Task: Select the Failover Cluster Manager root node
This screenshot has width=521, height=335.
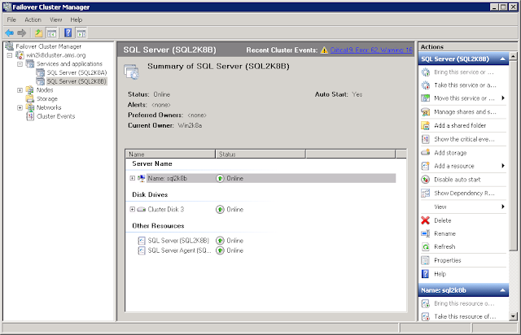Action: (49, 46)
